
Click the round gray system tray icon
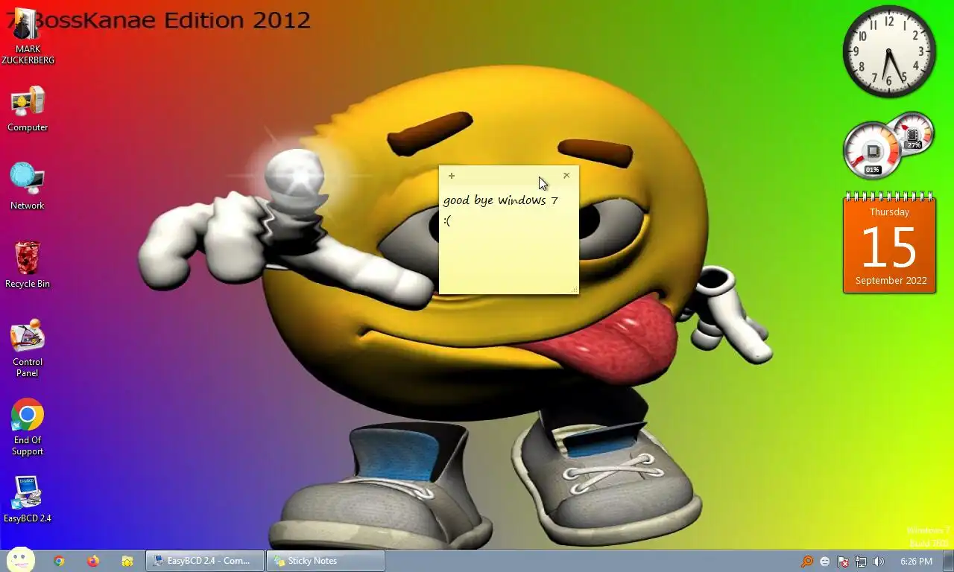pyautogui.click(x=825, y=562)
